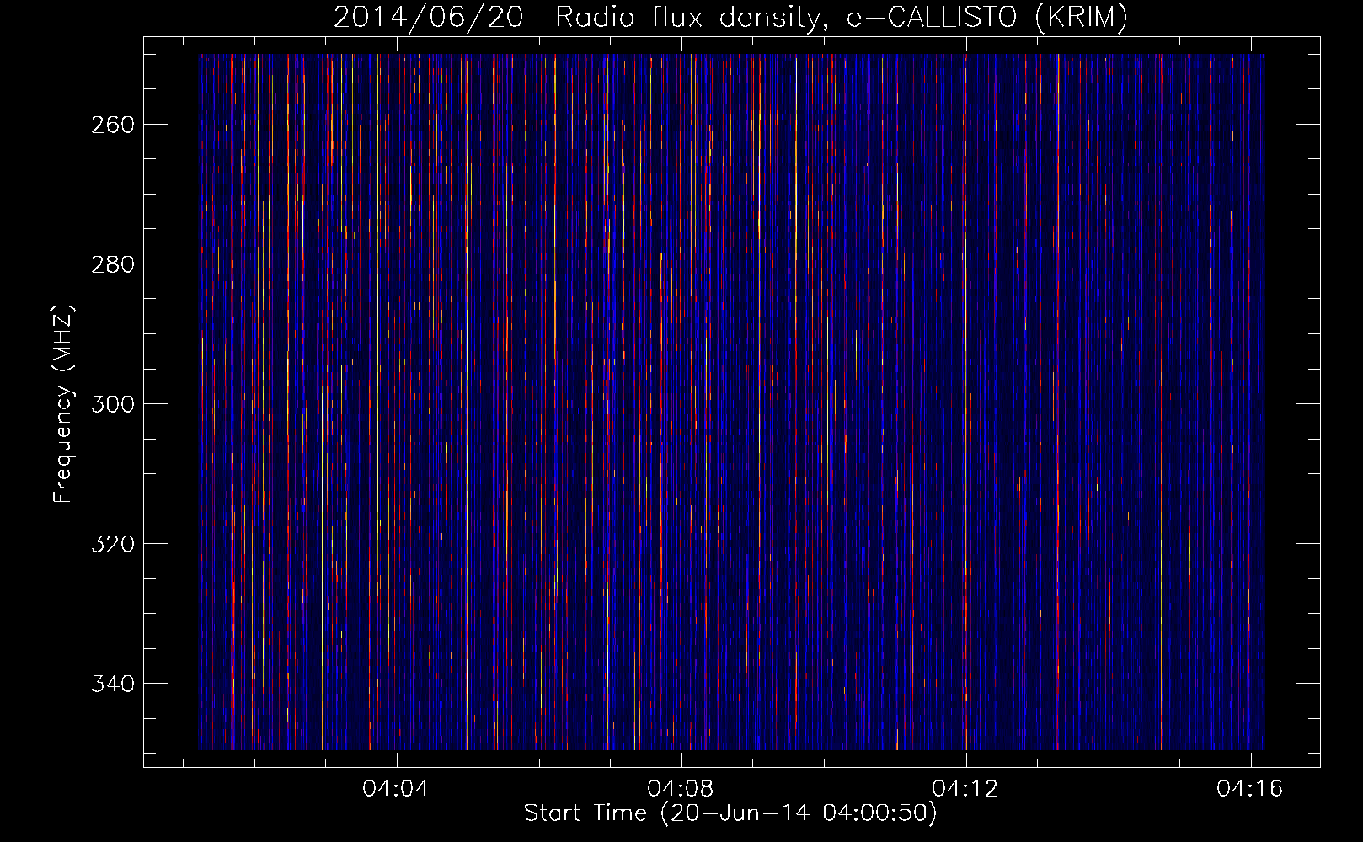Click the 300 frequency tick label

(x=112, y=404)
